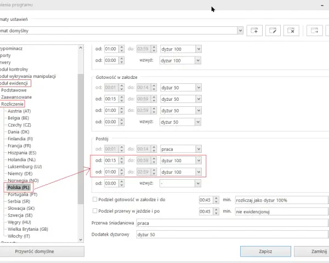The image size is (329, 263).
Task: Click the scheme icon with the arrow
Action: click(x=314, y=31)
